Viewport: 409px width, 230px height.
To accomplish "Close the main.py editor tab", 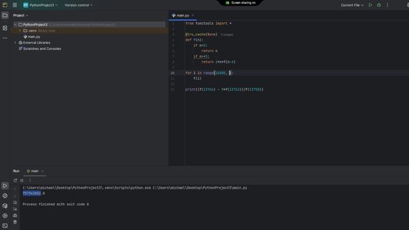I will pos(193,15).
